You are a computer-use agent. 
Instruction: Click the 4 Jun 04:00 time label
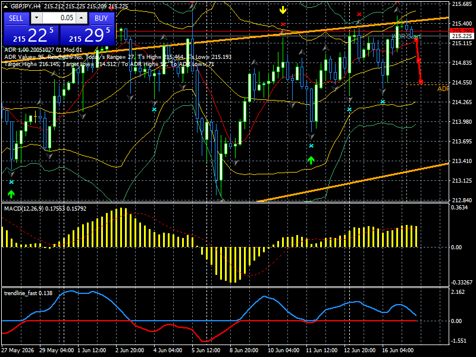(168, 350)
